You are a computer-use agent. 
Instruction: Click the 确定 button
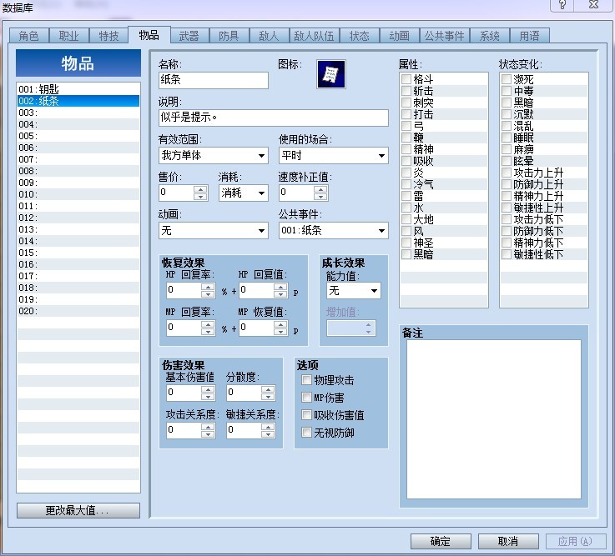[441, 542]
